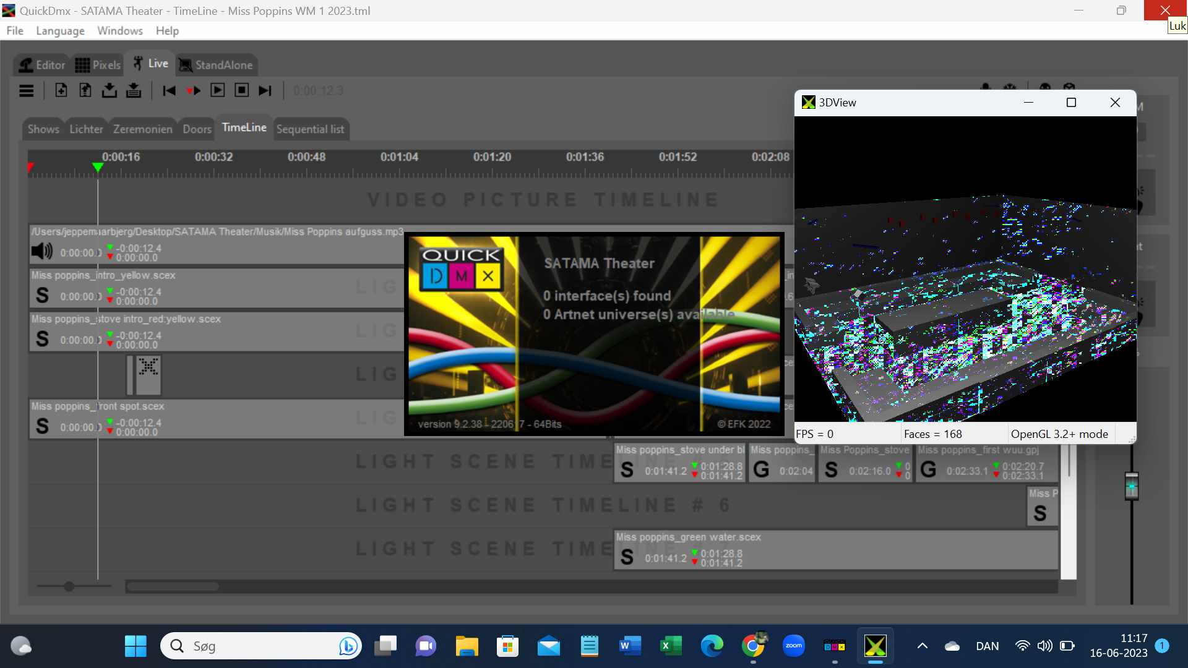
Task: Open the File menu
Action: pyautogui.click(x=15, y=30)
